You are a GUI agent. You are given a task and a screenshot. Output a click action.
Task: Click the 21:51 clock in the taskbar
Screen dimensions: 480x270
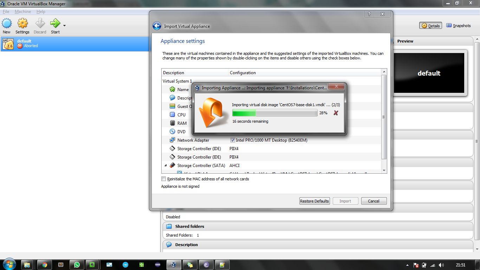coord(460,265)
